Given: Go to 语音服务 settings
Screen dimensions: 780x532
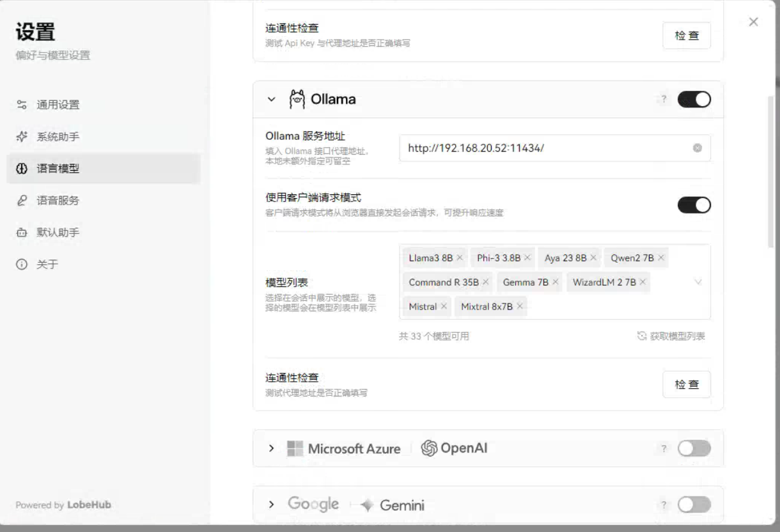Looking at the screenshot, I should (x=104, y=201).
